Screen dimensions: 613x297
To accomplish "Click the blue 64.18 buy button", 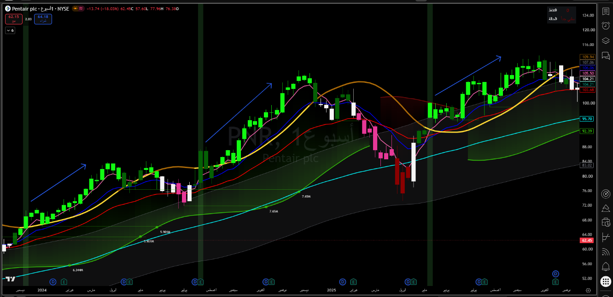I will (43, 19).
